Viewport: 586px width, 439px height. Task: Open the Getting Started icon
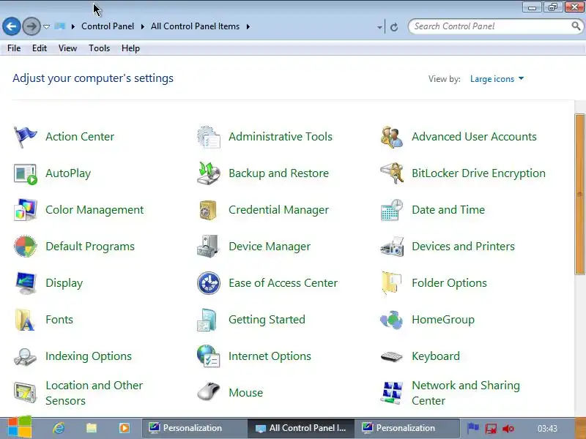click(x=207, y=320)
